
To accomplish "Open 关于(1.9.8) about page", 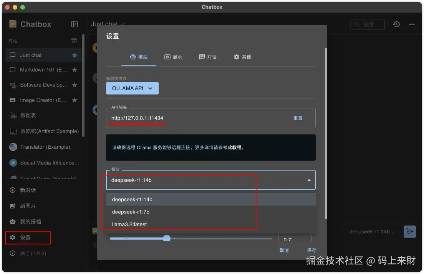I will [x=28, y=253].
